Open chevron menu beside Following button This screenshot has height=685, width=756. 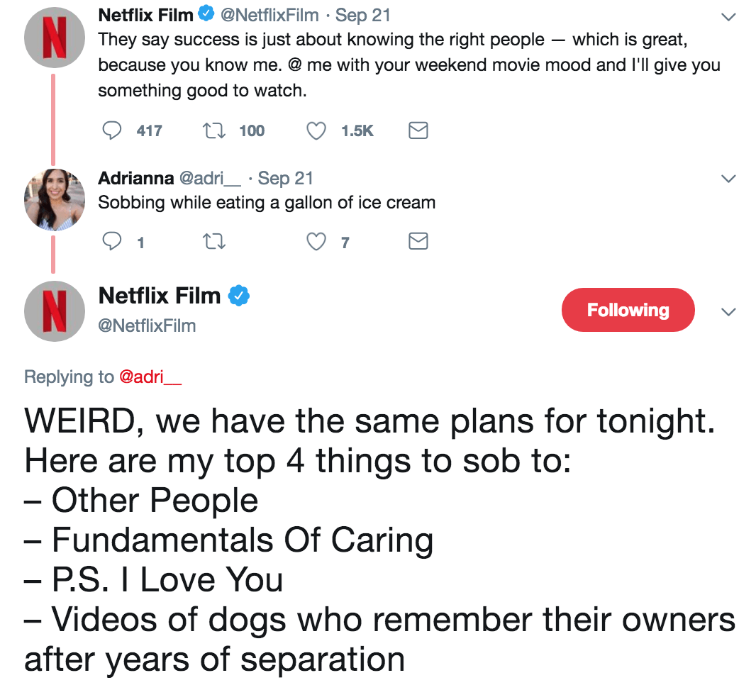pos(728,312)
